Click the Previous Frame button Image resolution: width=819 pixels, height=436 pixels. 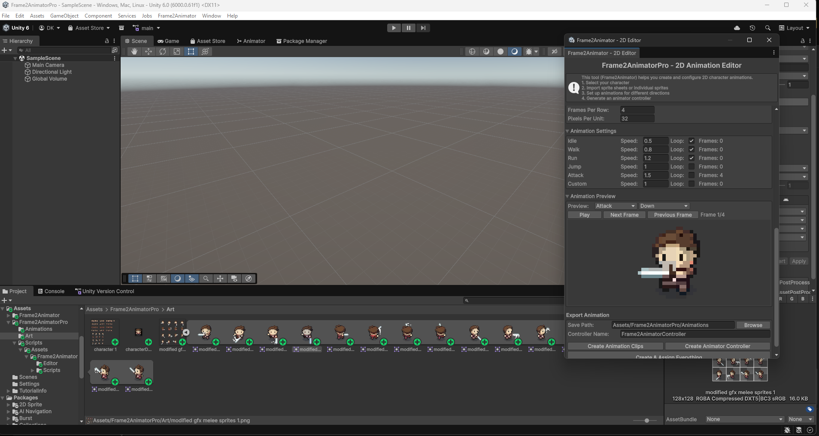tap(673, 215)
